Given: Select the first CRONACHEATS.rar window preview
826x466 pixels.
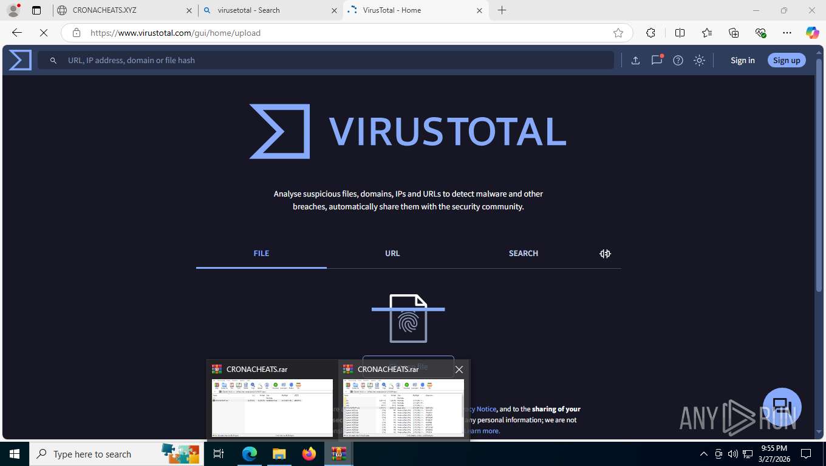Looking at the screenshot, I should pos(272,400).
